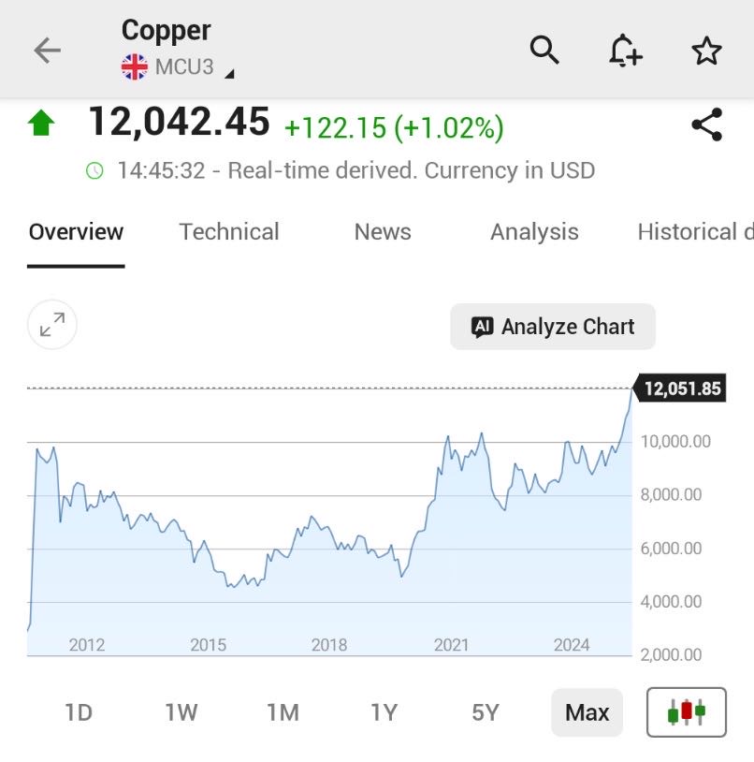The image size is (754, 762).
Task: Select the Max time range
Action: point(587,712)
